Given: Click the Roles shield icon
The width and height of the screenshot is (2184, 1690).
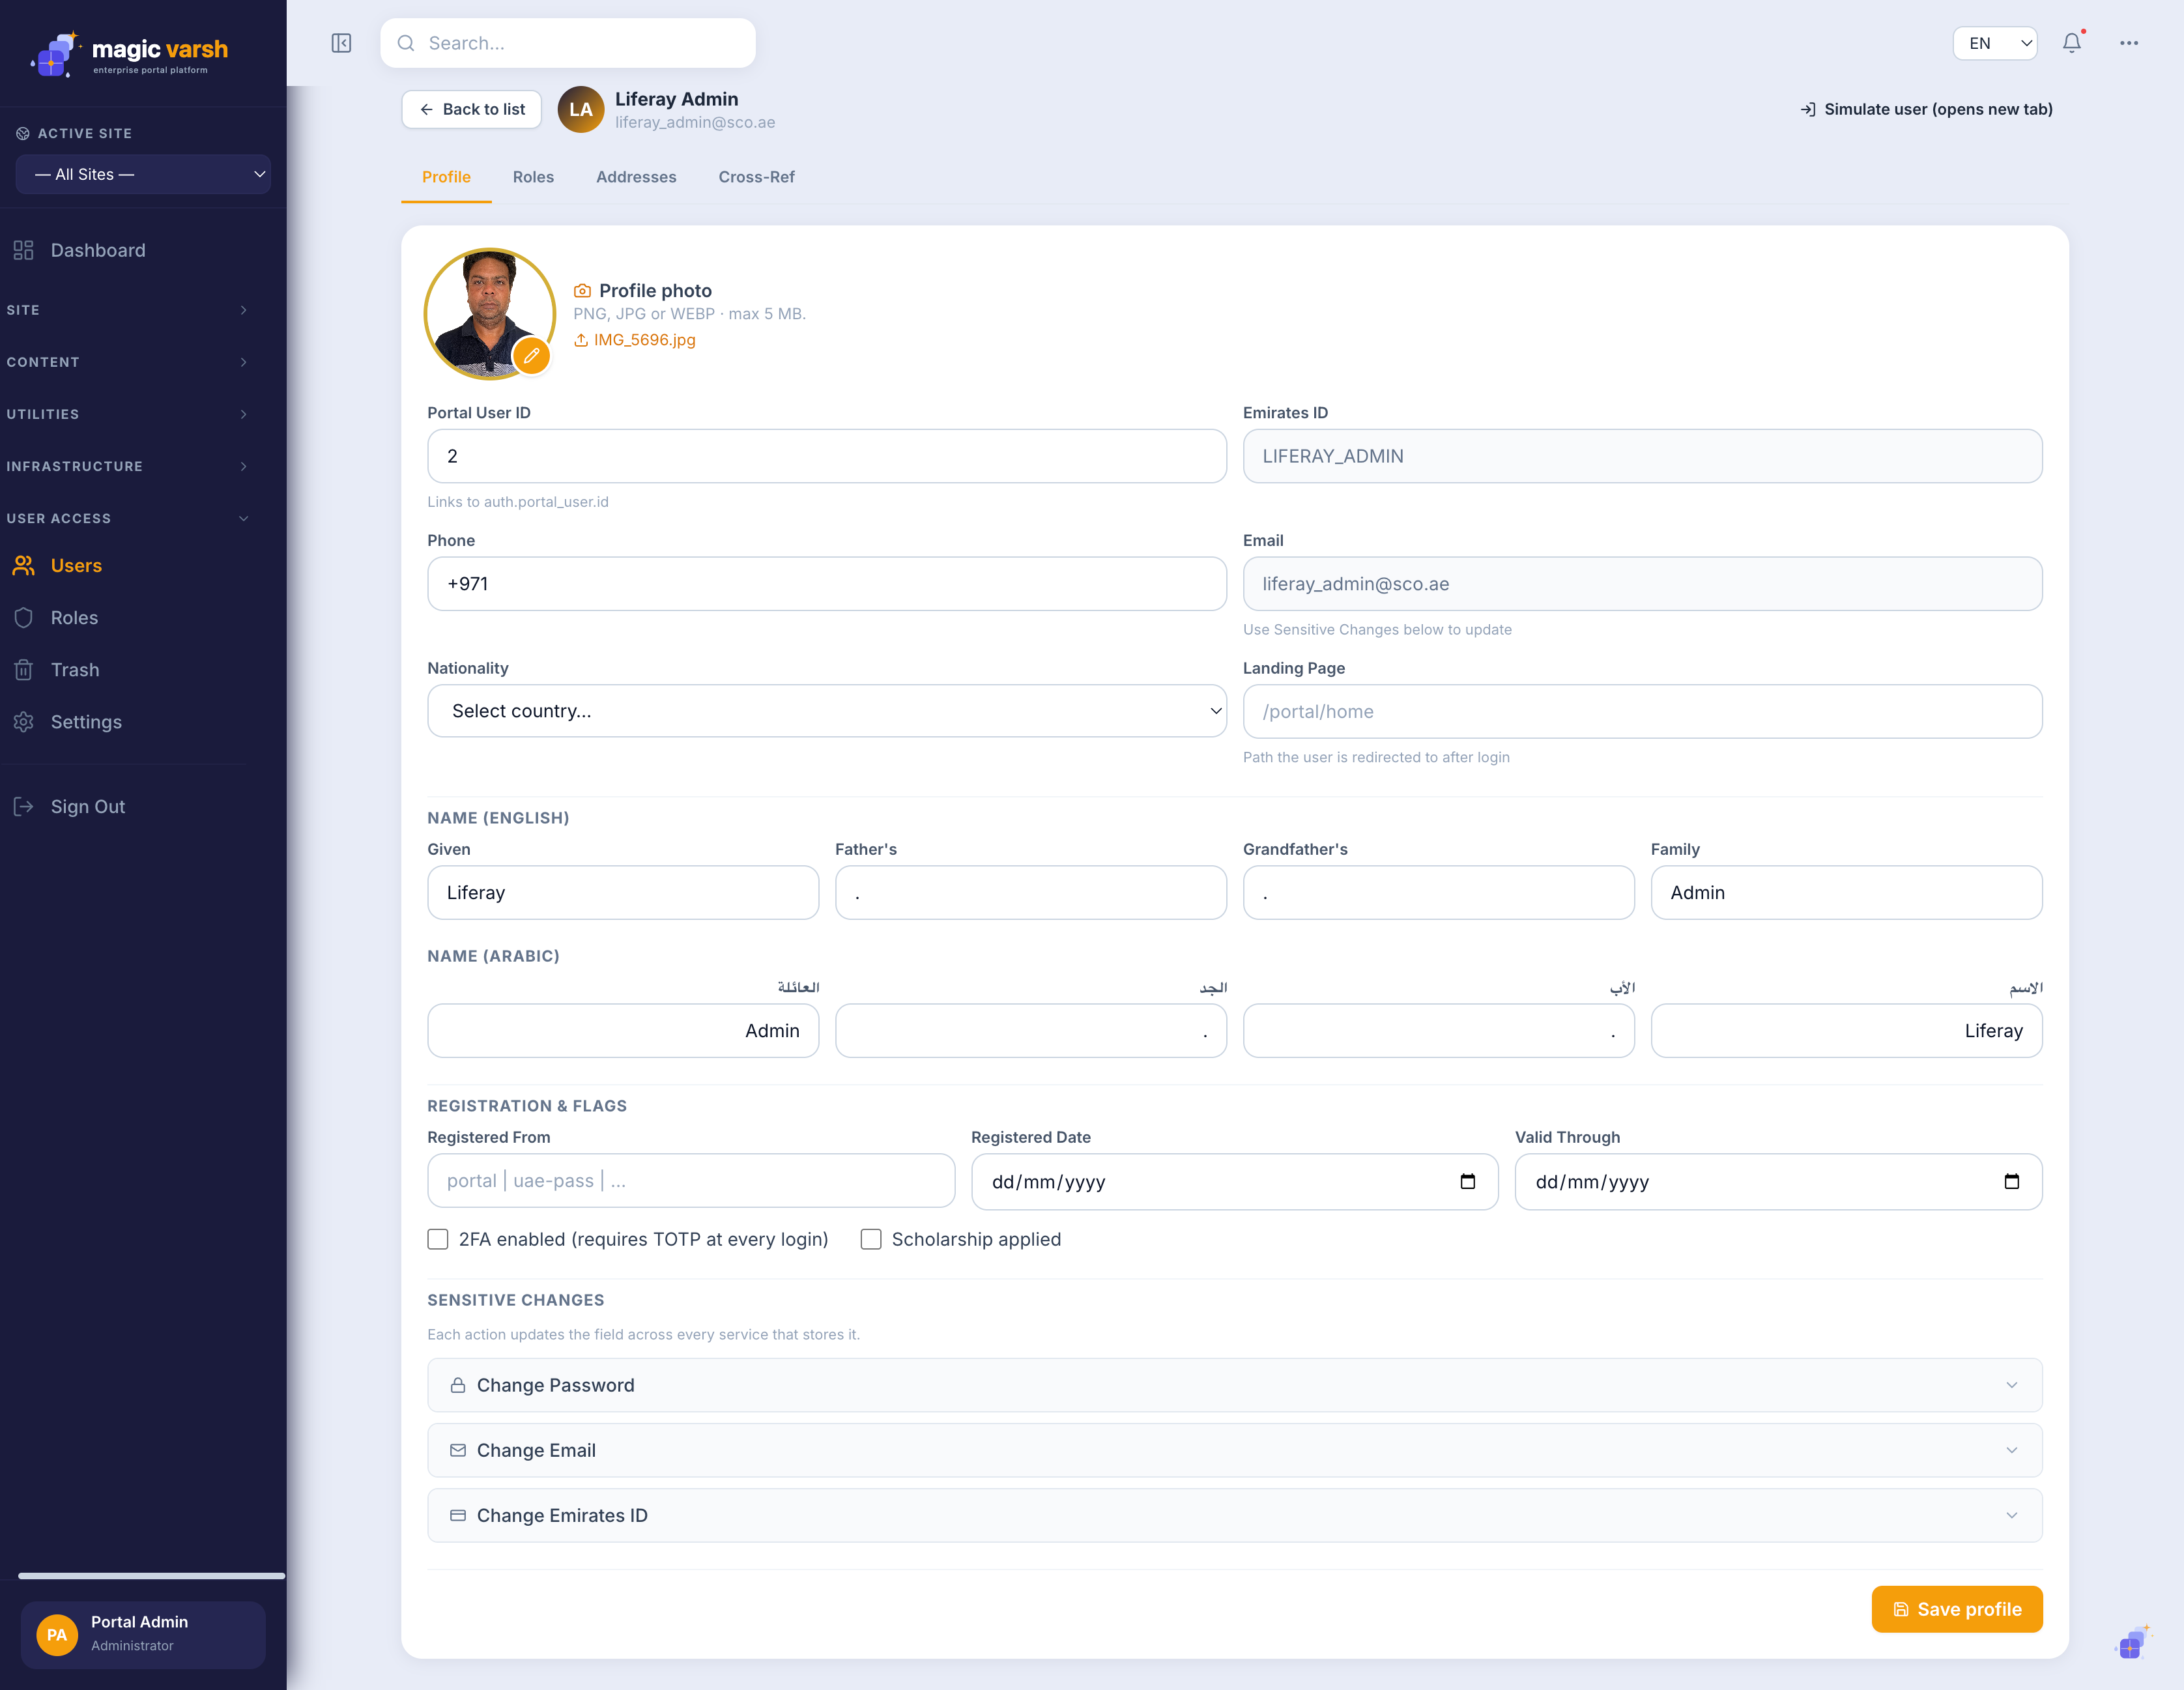Looking at the screenshot, I should pyautogui.click(x=24, y=618).
